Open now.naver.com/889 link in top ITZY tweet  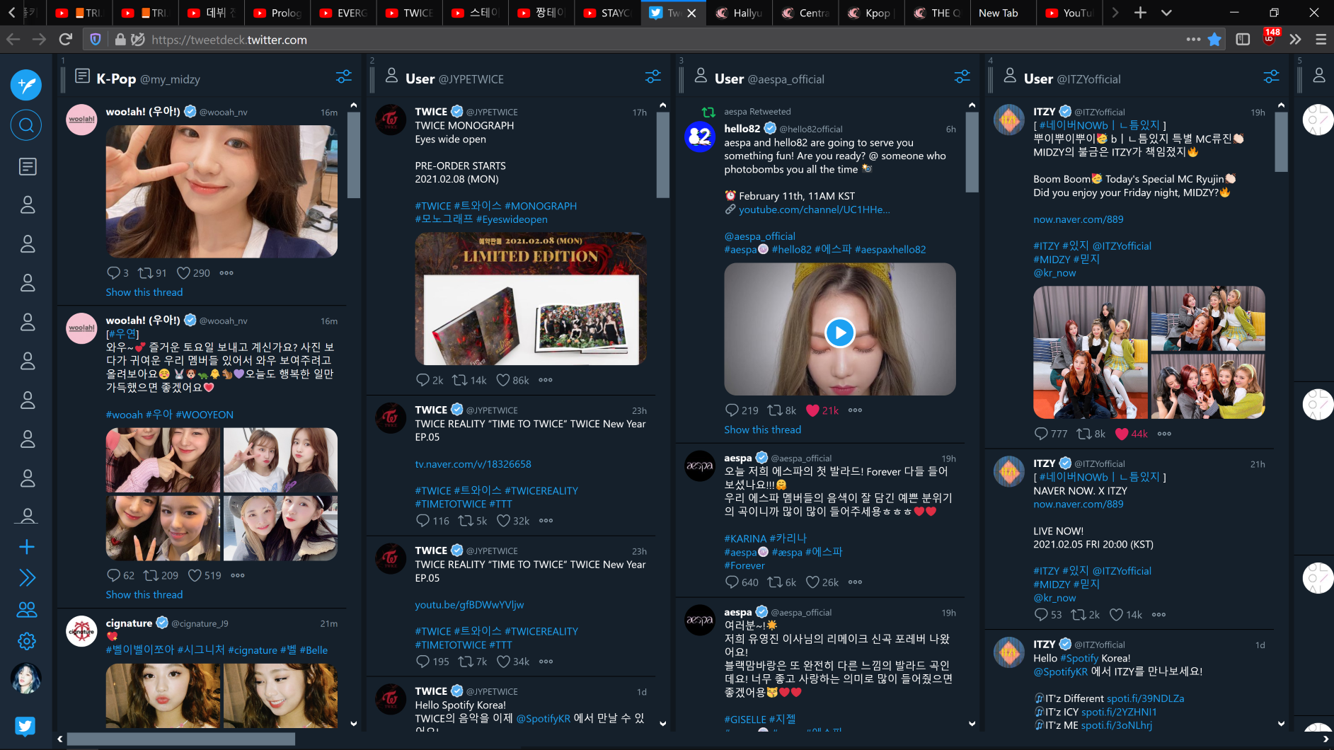(1078, 219)
